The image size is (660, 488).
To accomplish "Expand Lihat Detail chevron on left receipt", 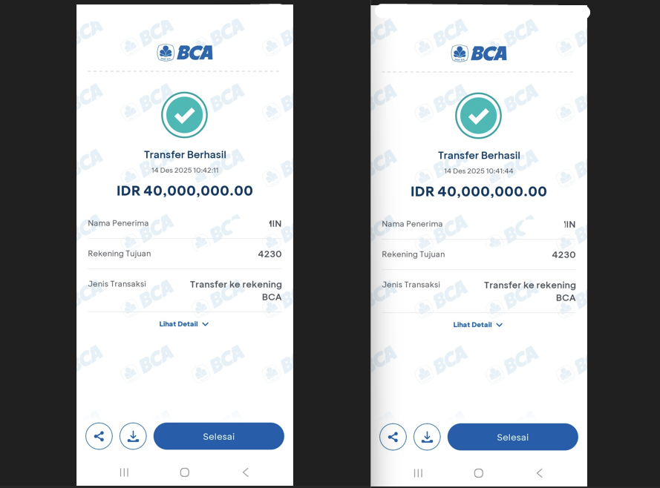I will coord(206,324).
